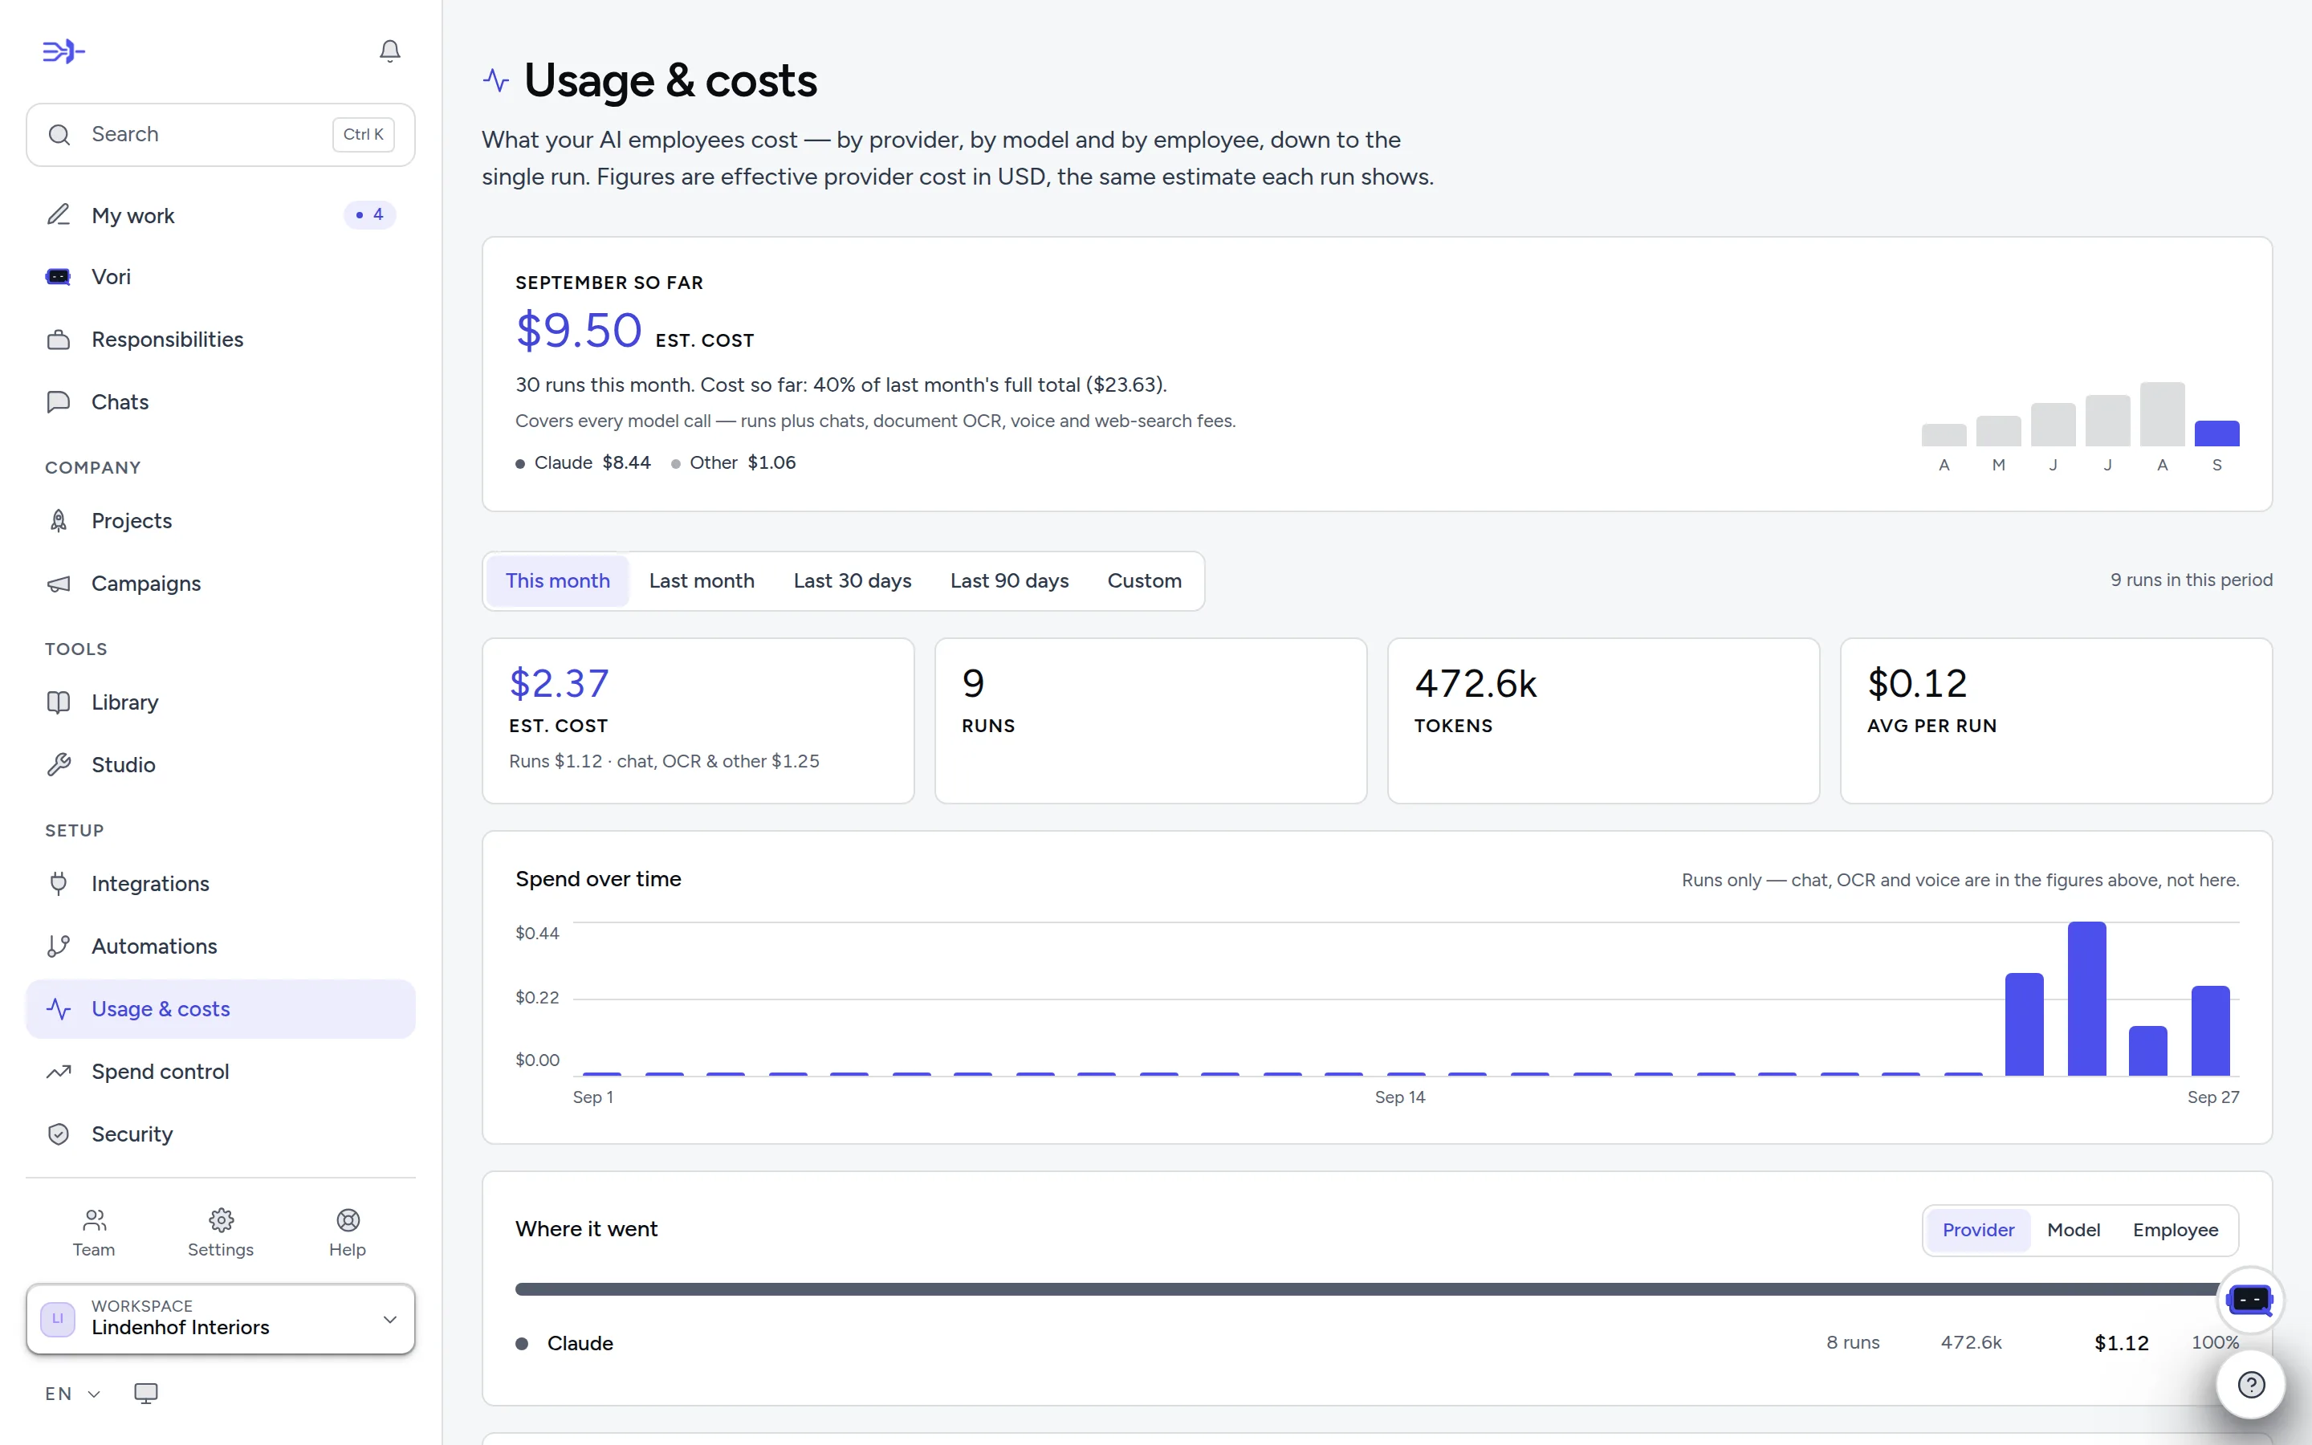Select the Custom period tab
Image resolution: width=2312 pixels, height=1445 pixels.
click(1145, 581)
